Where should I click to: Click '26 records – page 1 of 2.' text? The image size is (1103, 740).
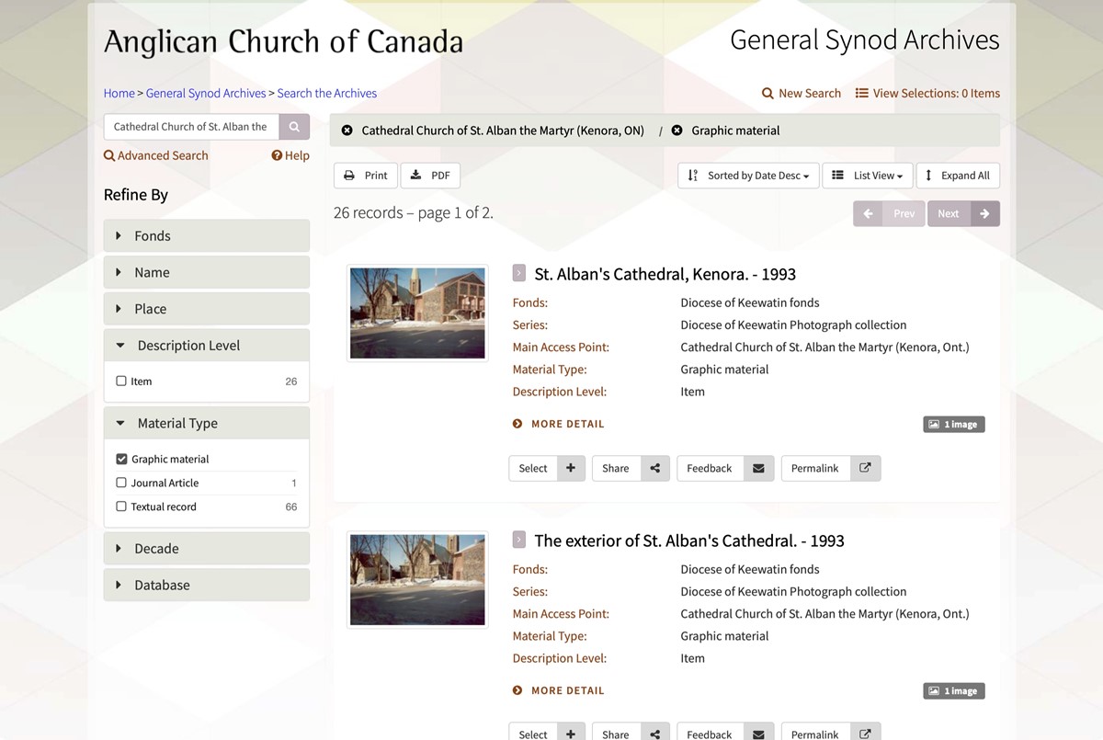[x=414, y=212]
